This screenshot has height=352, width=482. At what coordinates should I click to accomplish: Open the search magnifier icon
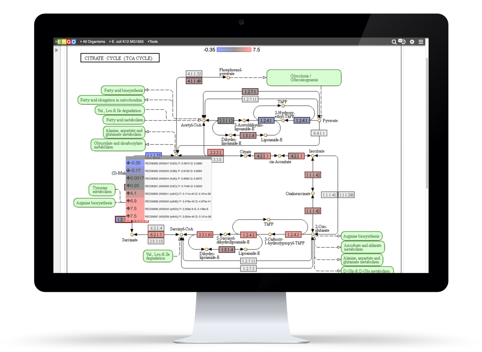click(x=394, y=42)
